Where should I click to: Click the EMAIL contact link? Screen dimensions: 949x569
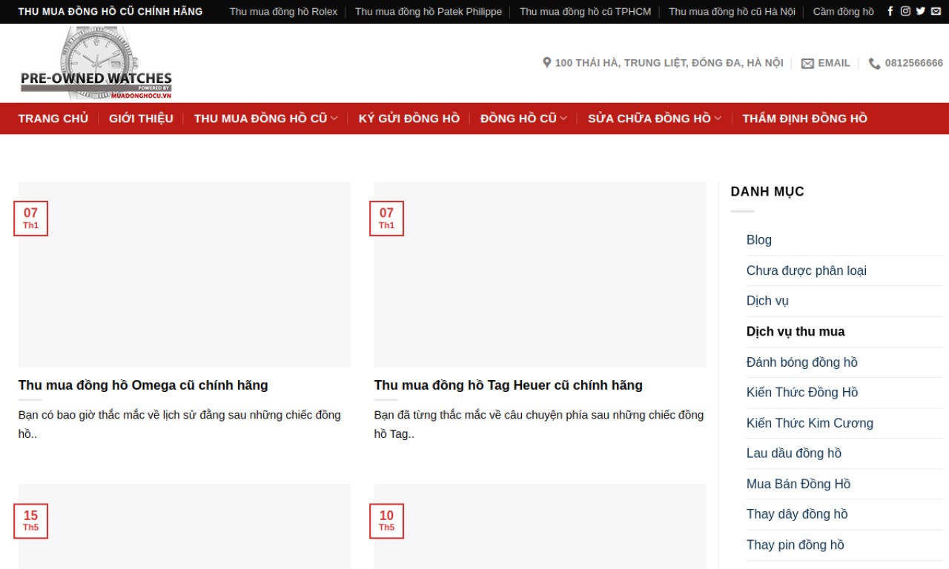[x=826, y=63]
